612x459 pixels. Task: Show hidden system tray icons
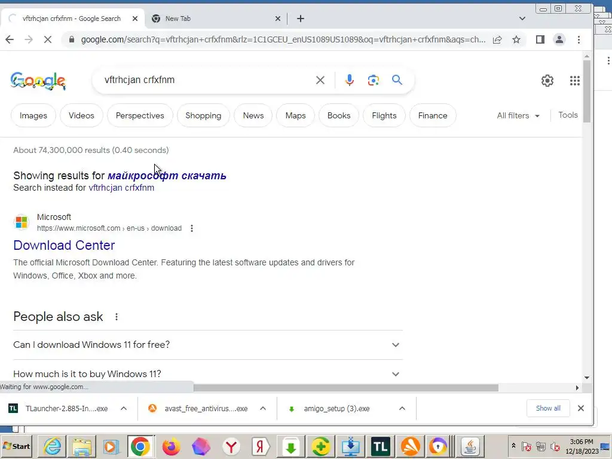pyautogui.click(x=513, y=446)
